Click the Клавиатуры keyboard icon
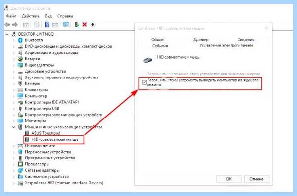The height and width of the screenshot is (196, 297). click(20, 90)
